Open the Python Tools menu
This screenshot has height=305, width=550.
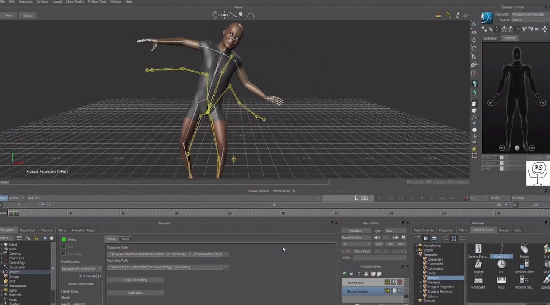[x=97, y=2]
